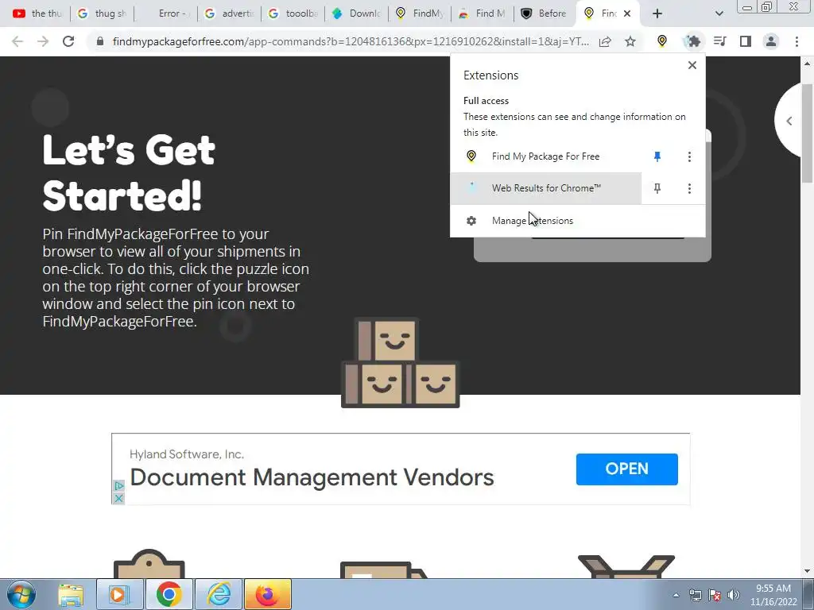Click the page vertical scrollbar thumb
814x610 pixels.
pos(807,133)
